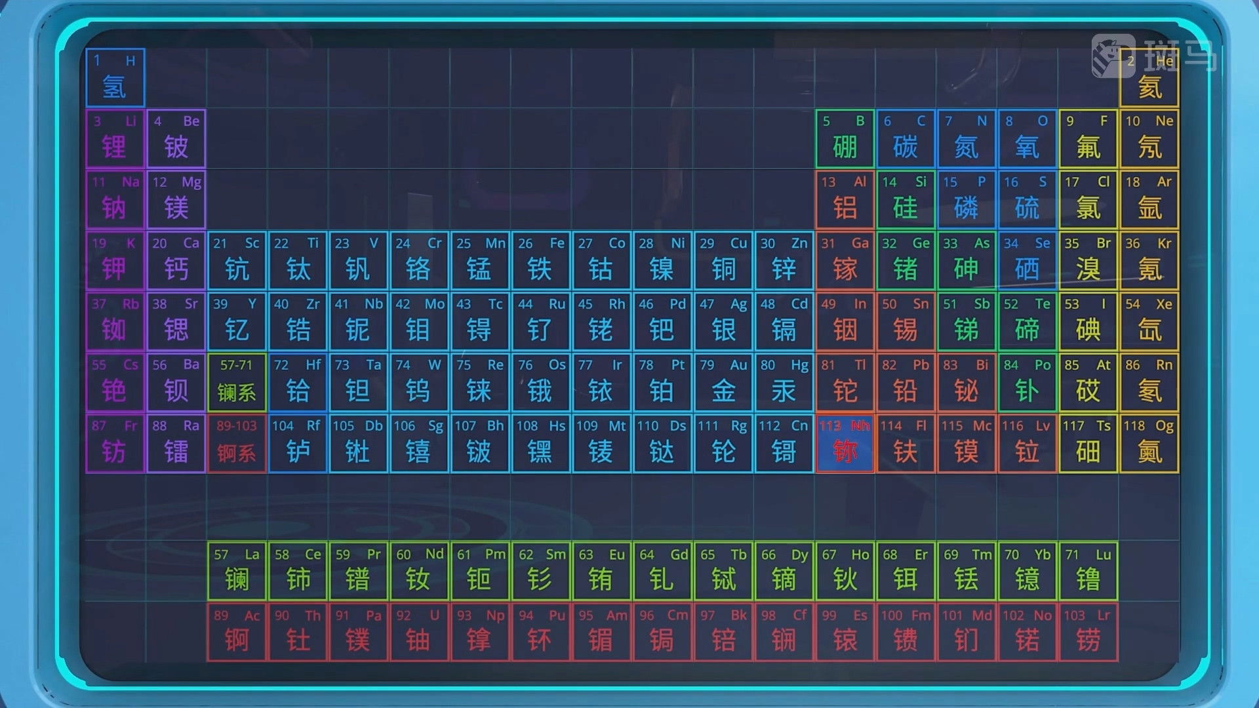This screenshot has height=708, width=1259.
Task: Click the Sodium (11 Na) element cell
Action: 115,199
